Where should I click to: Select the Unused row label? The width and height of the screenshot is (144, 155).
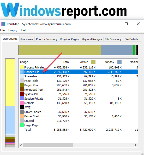pos(29,121)
